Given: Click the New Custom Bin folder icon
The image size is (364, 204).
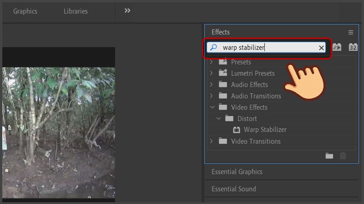Looking at the screenshot, I should coord(329,156).
